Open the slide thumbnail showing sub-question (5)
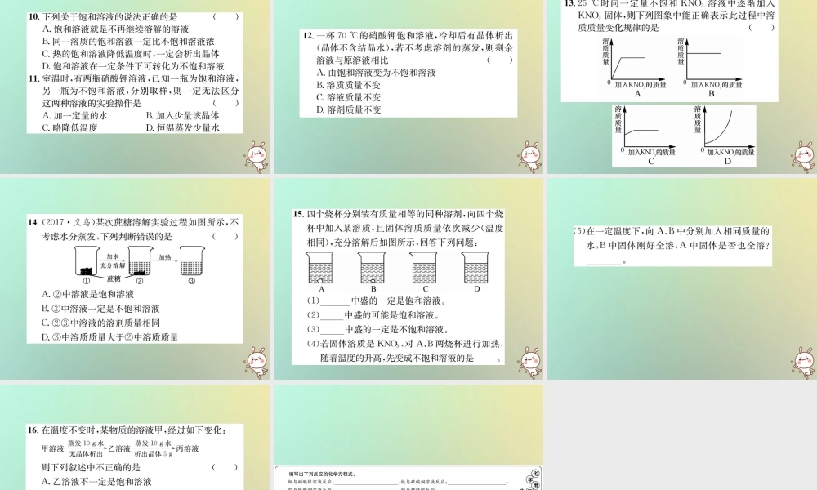This screenshot has width=817, height=490. click(682, 279)
